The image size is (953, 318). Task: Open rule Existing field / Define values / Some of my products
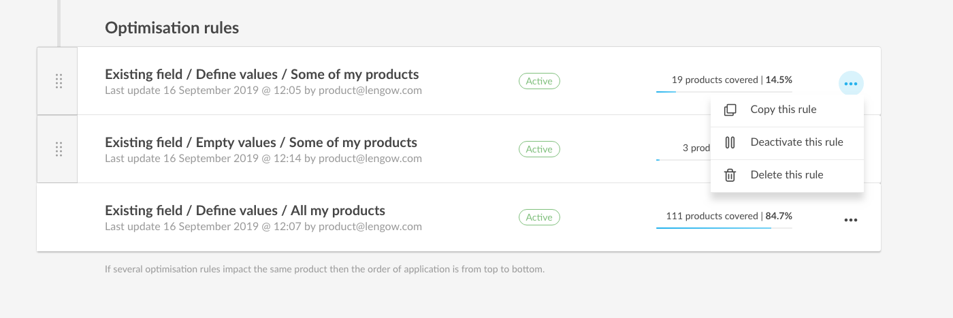click(x=262, y=74)
